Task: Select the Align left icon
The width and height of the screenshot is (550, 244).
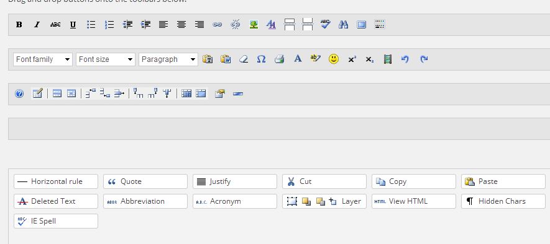Action: (163, 25)
